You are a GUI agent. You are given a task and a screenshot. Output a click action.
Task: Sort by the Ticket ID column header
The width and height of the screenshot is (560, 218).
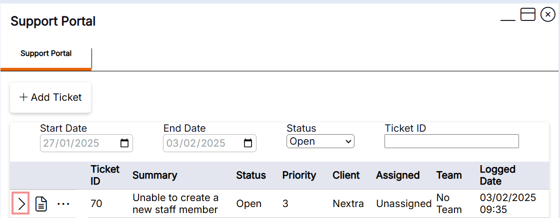tap(105, 175)
